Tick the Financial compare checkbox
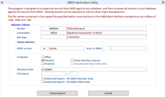This screenshot has width=166, height=98. pyautogui.click(x=42, y=64)
